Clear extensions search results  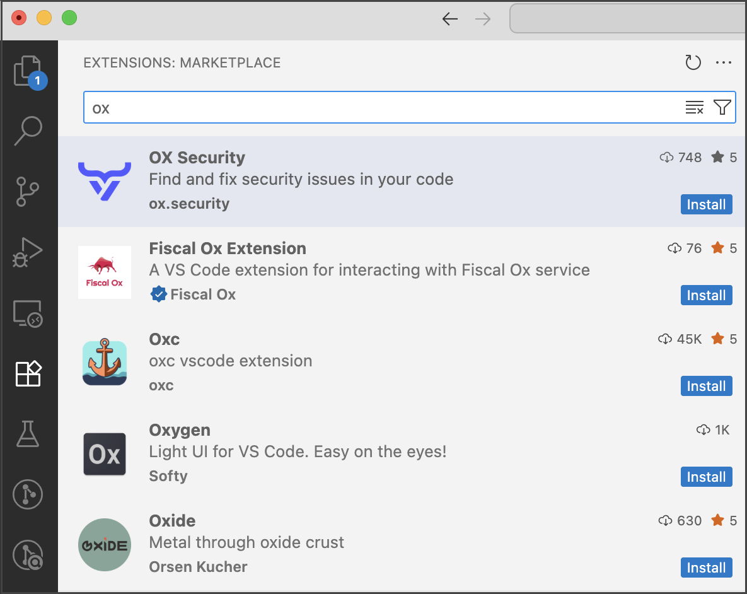tap(694, 108)
